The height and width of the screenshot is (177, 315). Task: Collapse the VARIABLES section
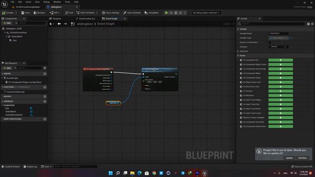2,101
